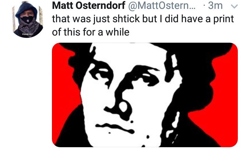Open Matt Osterndorf's profile avatar
246x153 pixels.
28,19
